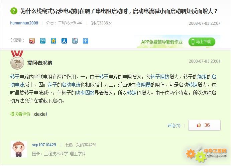Open the 评论(1) comments link

coord(174,126)
